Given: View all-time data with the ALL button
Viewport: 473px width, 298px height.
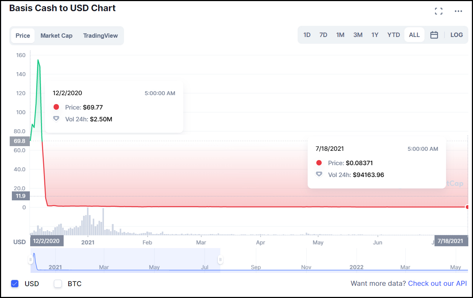Looking at the screenshot, I should point(414,35).
